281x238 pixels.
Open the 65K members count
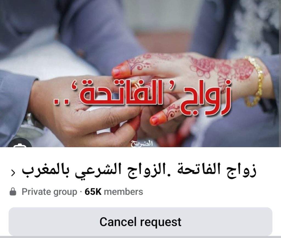pos(114,192)
